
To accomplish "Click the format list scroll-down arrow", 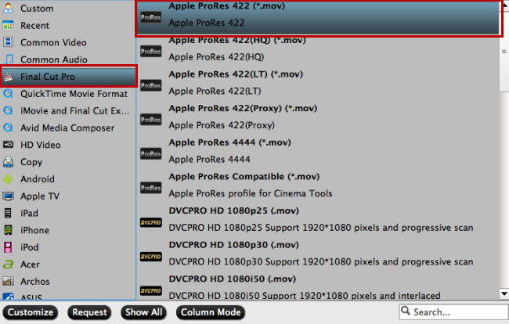I will click(504, 293).
